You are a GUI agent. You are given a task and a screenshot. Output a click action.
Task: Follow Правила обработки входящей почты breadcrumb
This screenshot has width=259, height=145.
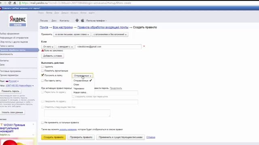(x=103, y=27)
